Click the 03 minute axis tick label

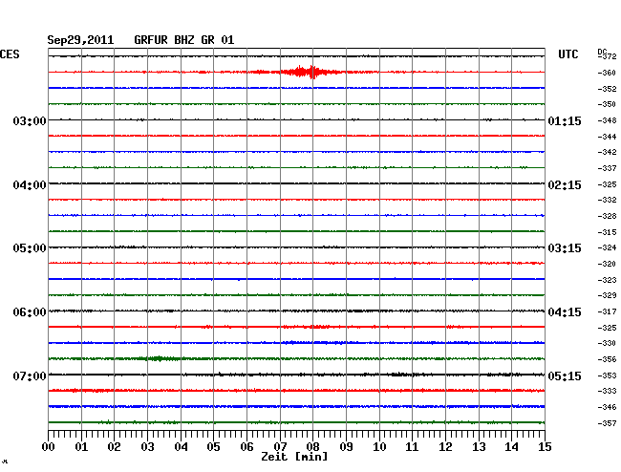coord(147,446)
